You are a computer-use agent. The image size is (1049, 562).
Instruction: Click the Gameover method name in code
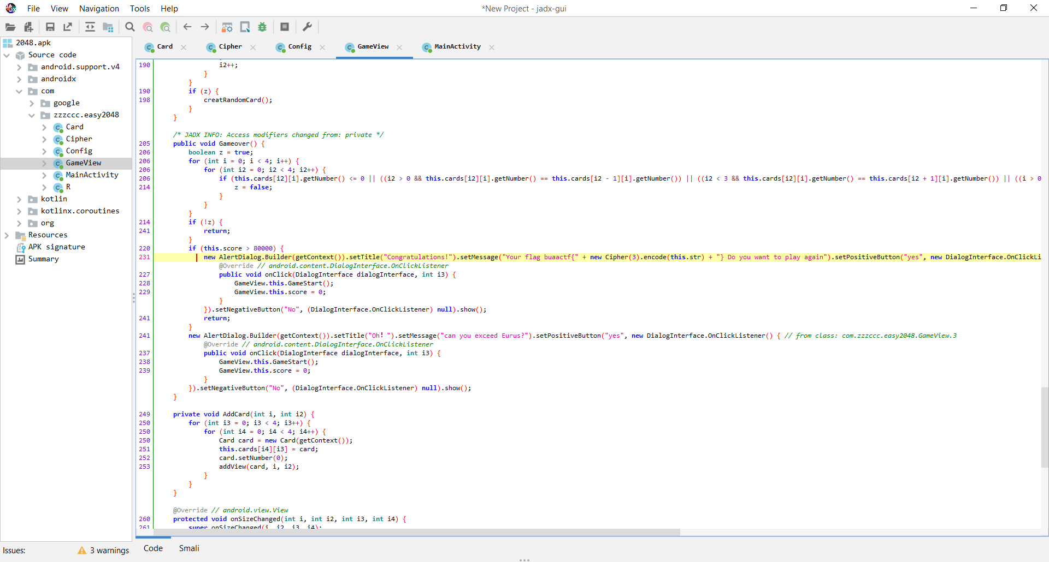pyautogui.click(x=234, y=144)
